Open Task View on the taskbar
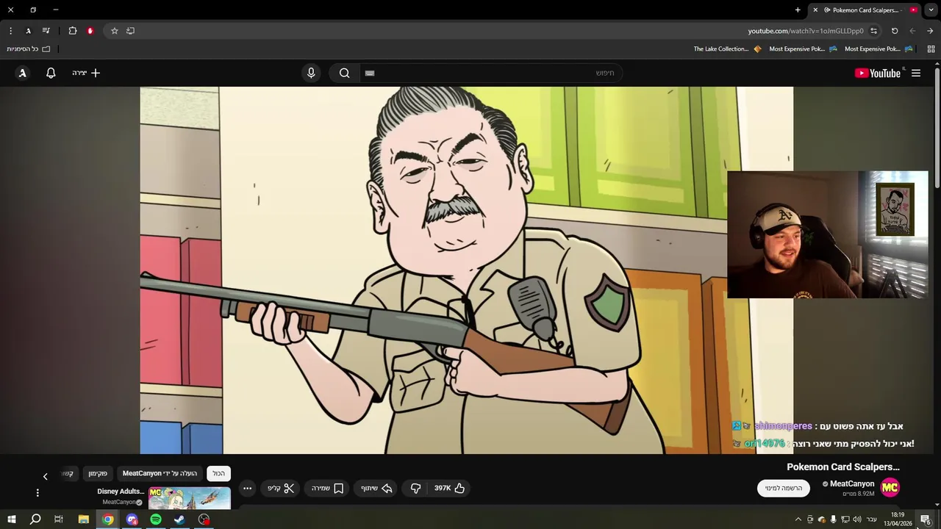941x529 pixels. 59,519
